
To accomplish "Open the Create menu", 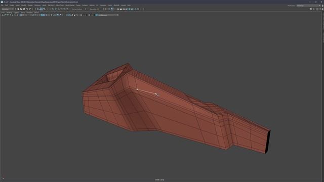I will (x=12, y=5).
